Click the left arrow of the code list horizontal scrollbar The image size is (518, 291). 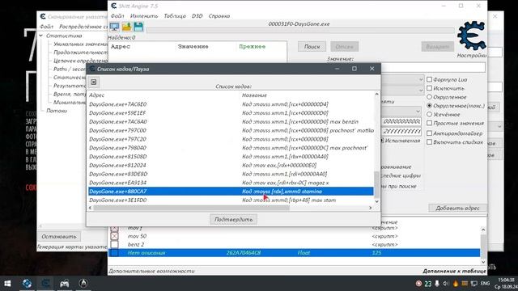(91, 208)
